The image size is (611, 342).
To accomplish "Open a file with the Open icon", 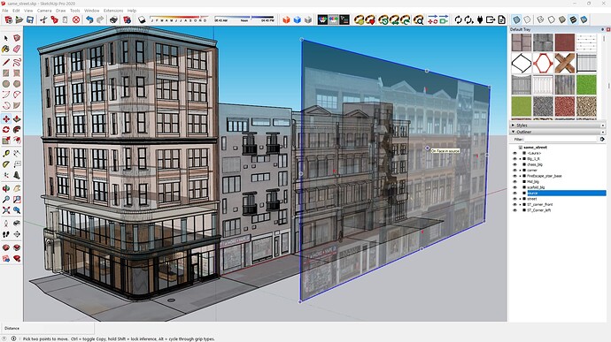I will 19,19.
